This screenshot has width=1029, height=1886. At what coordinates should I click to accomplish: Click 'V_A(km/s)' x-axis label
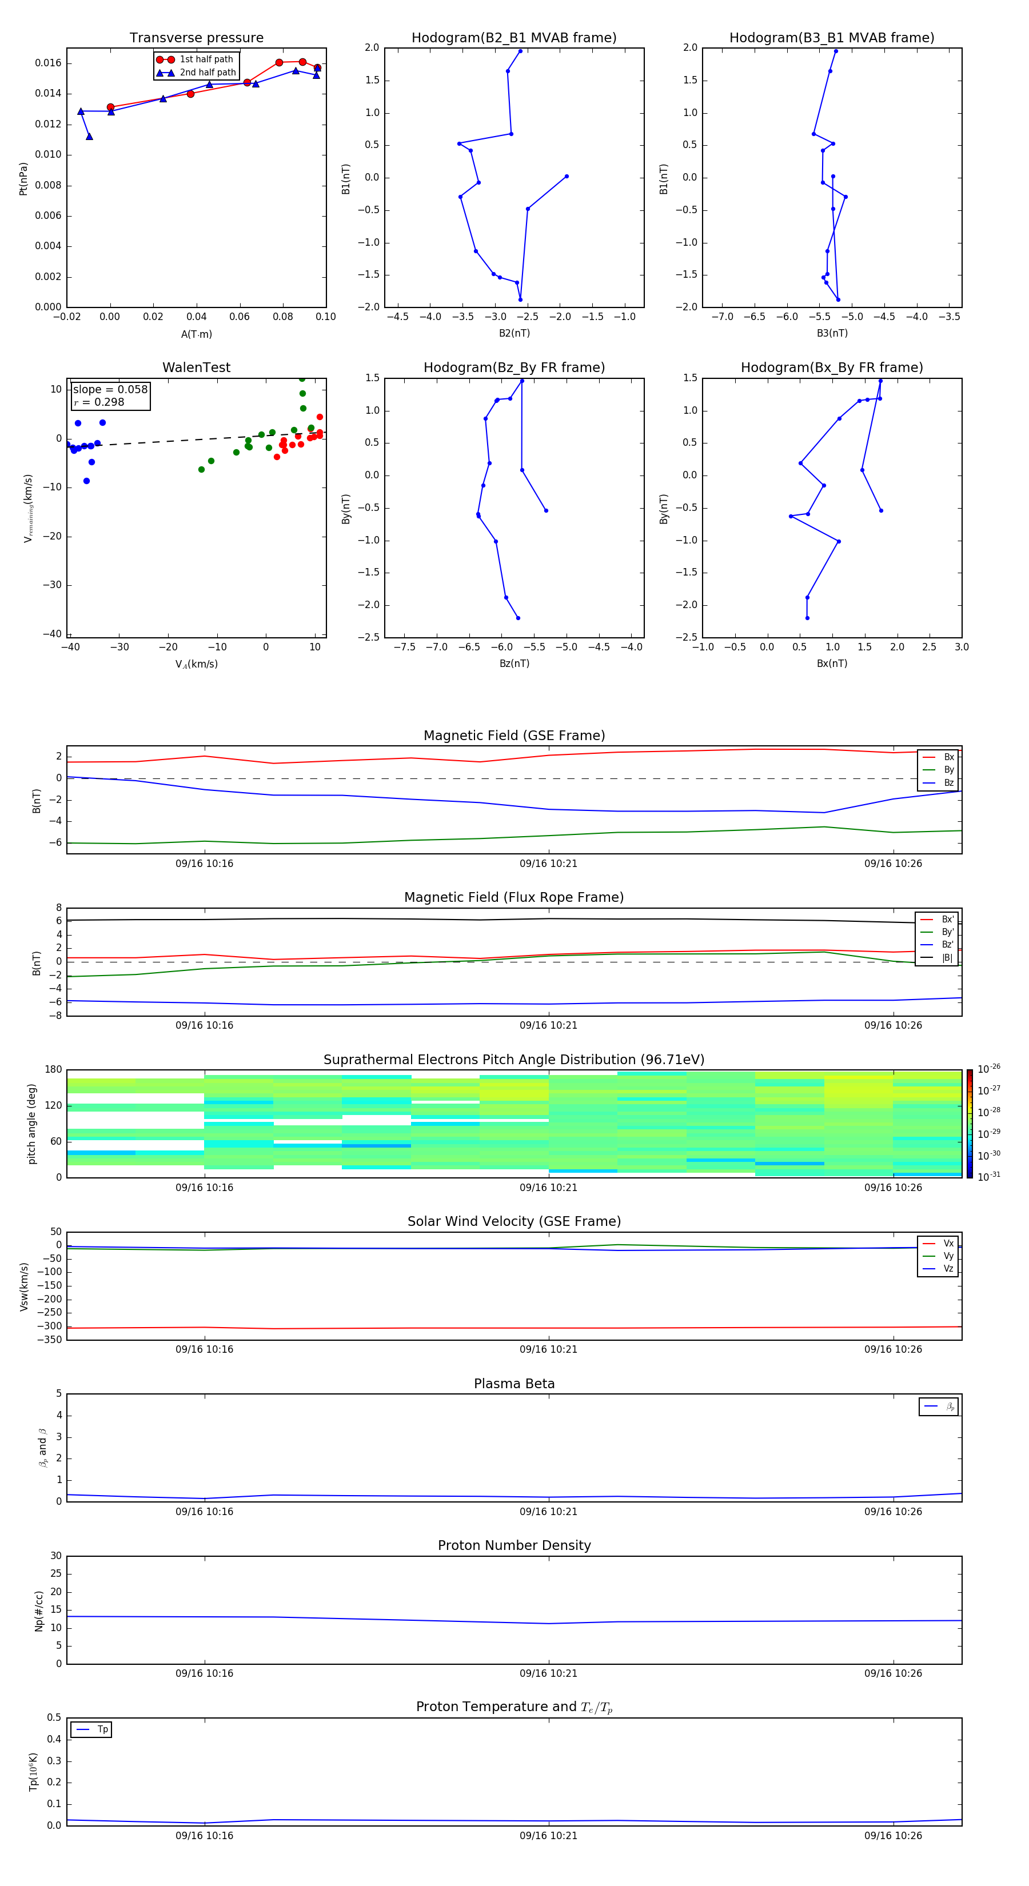[x=196, y=664]
